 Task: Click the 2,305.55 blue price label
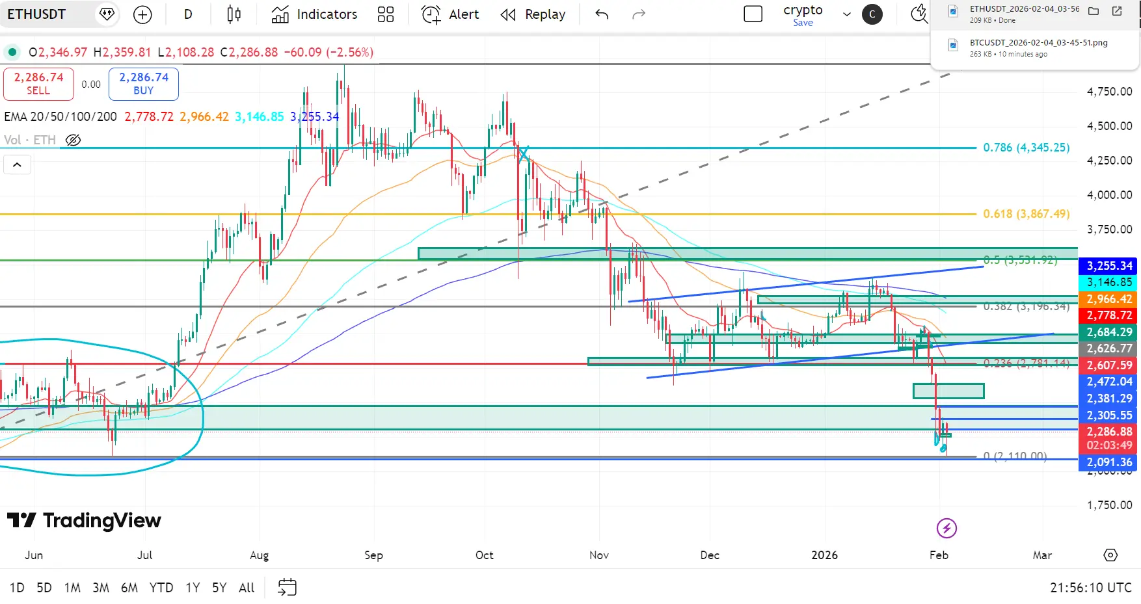point(1109,415)
